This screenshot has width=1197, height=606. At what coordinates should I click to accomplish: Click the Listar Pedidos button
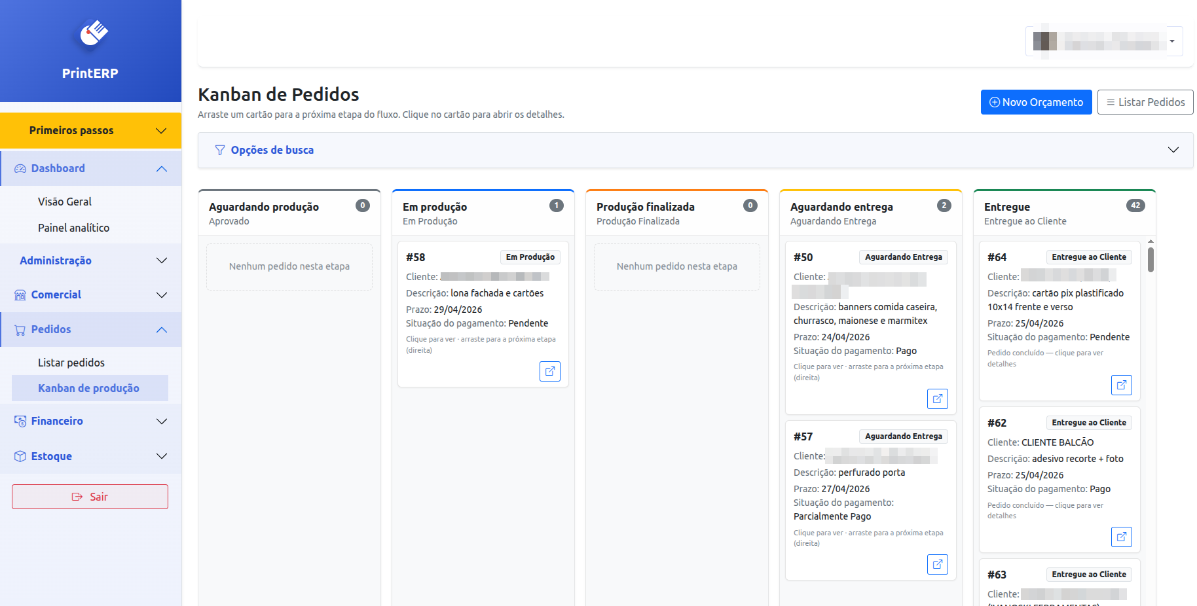[x=1145, y=102]
